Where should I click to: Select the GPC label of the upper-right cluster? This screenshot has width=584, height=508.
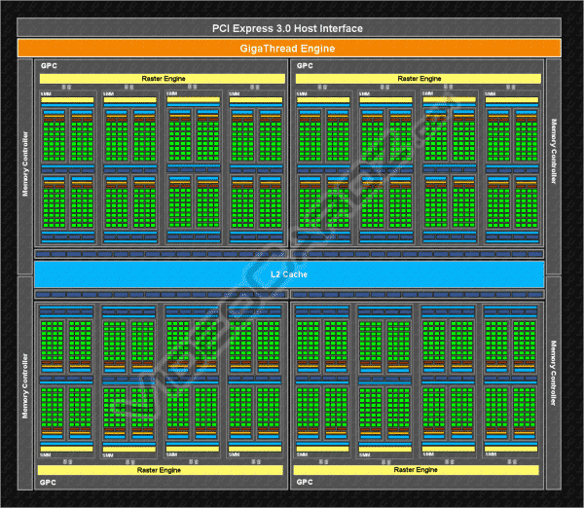click(305, 66)
